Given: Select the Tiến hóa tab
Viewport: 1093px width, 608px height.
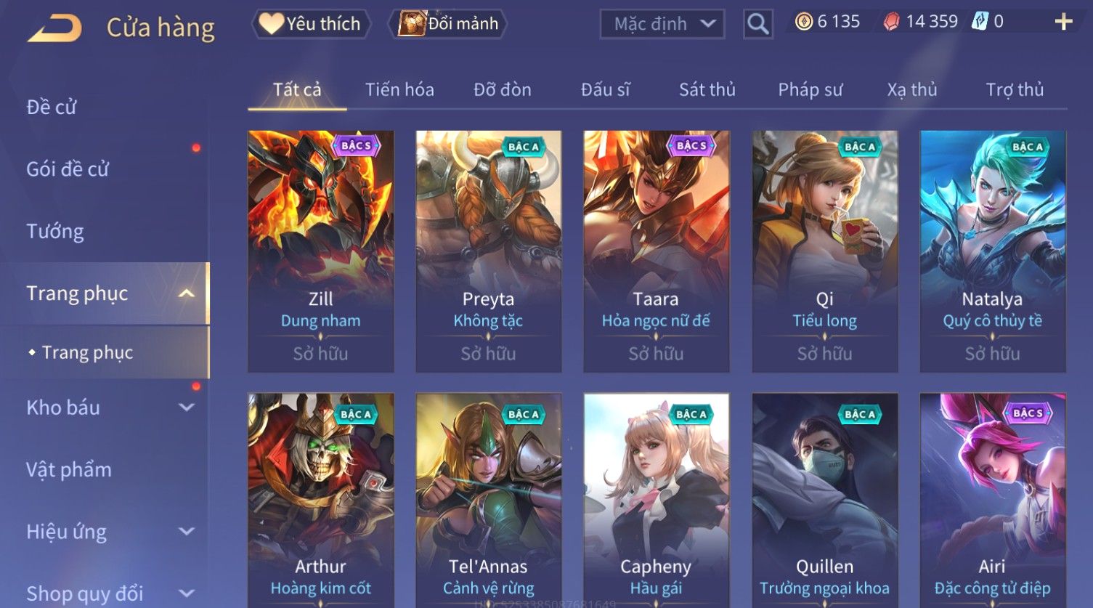Looking at the screenshot, I should point(399,89).
